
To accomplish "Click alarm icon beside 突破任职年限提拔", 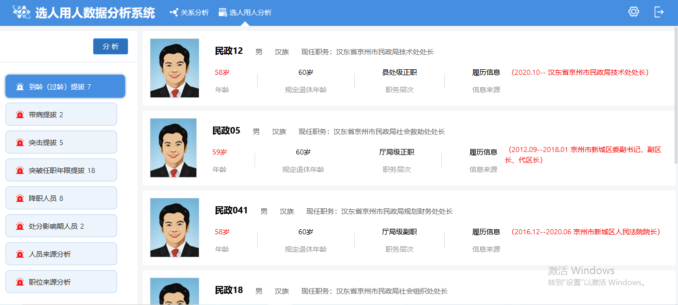I will [x=20, y=170].
